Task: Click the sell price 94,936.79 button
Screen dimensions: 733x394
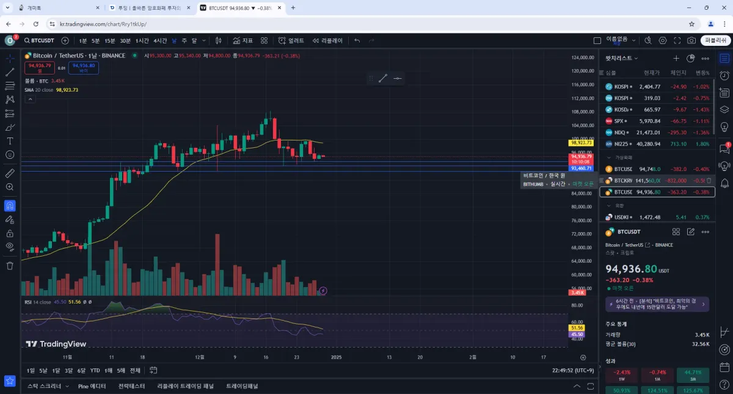Action: point(39,67)
